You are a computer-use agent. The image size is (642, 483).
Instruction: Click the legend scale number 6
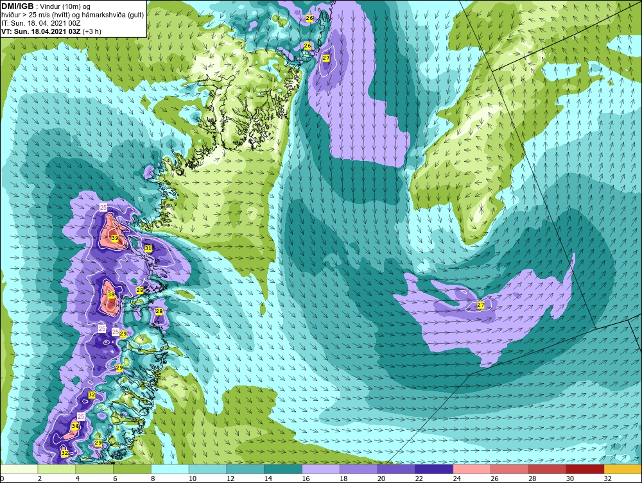pos(115,479)
